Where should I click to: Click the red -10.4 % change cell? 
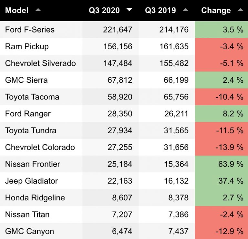[222, 97]
